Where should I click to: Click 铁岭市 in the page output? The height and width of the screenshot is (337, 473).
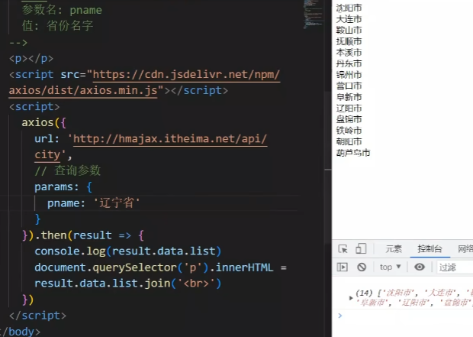349,131
